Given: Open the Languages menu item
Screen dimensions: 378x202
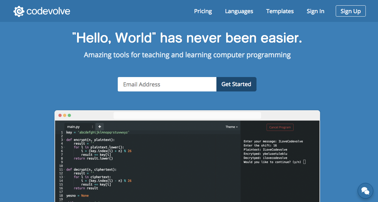Looking at the screenshot, I should 239,11.
